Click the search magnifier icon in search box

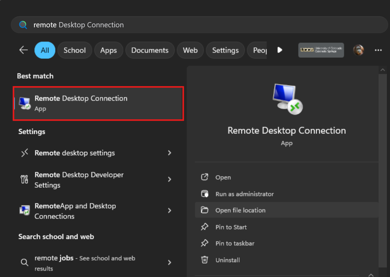pyautogui.click(x=23, y=25)
